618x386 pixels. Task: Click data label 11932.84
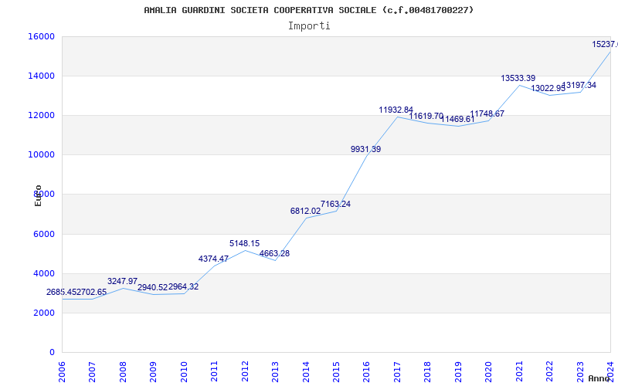[396, 110]
